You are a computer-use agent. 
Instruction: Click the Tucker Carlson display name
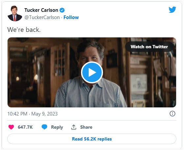[x=41, y=10]
